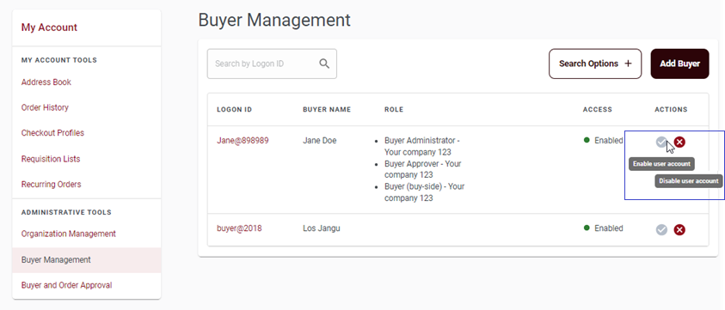The width and height of the screenshot is (725, 310).
Task: Open the buyer@2018 logon ID link
Action: 239,228
